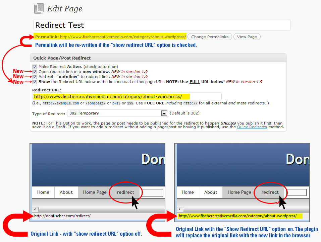Click the left arrow of left preview scrollbar
321x242 pixels.
tap(35, 210)
